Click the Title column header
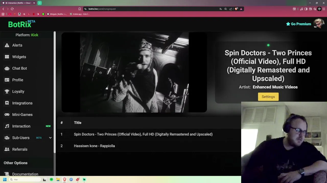Screen dimensions: 327x183 (x=78, y=123)
